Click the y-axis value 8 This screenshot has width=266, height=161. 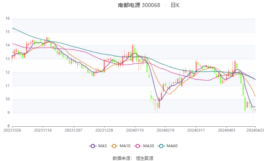9,126
